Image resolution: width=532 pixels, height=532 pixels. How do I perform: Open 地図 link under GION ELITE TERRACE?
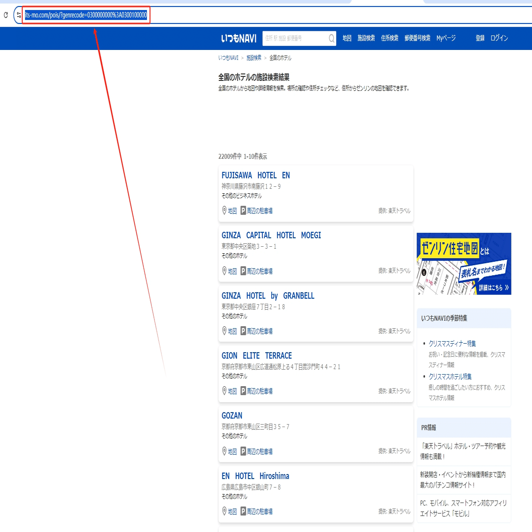(232, 391)
